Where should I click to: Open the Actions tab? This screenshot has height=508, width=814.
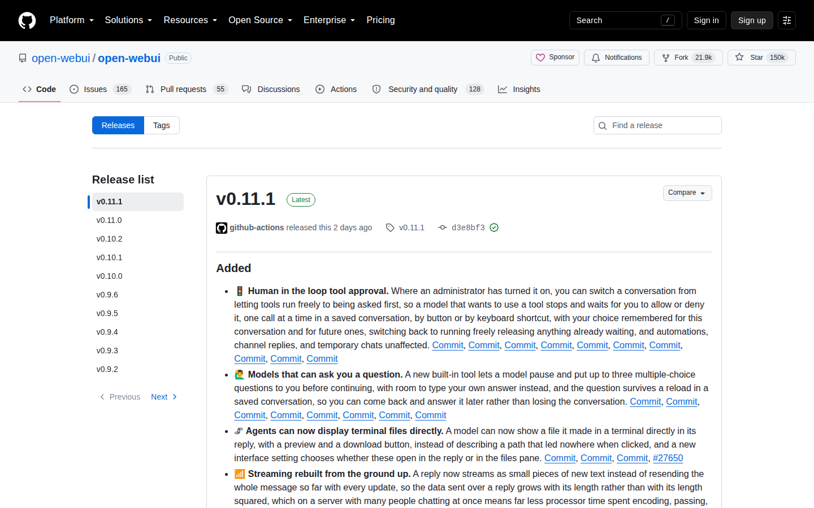pos(336,89)
